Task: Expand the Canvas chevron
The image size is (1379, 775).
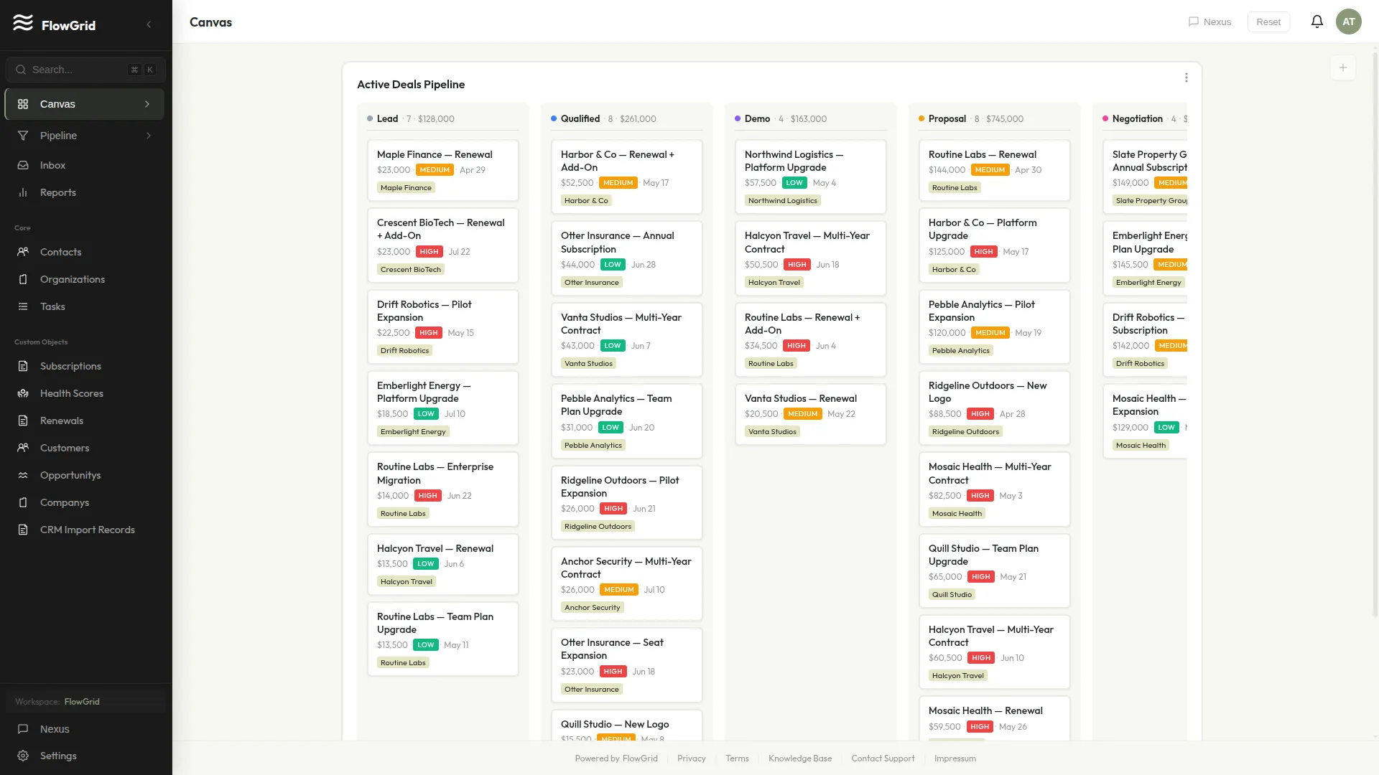Action: coord(147,104)
